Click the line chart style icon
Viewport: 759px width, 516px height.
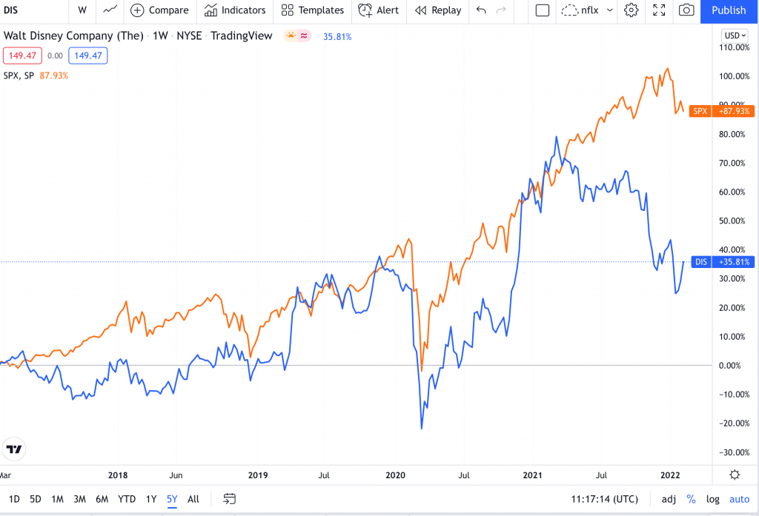point(110,10)
